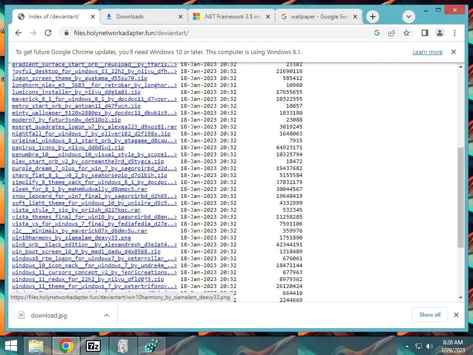Go back using the browser back arrow
This screenshot has height=355, width=473.
(x=18, y=33)
